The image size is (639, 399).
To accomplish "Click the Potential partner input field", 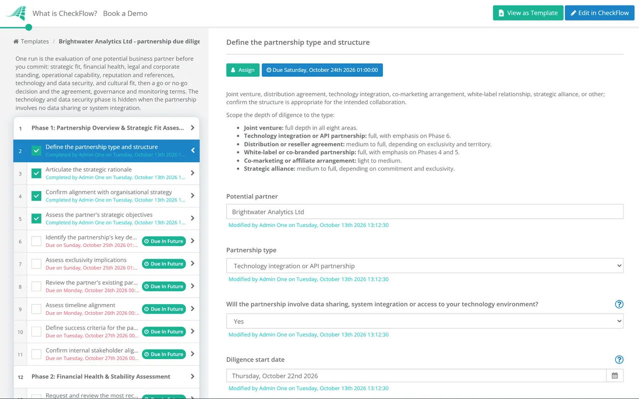I will click(425, 211).
